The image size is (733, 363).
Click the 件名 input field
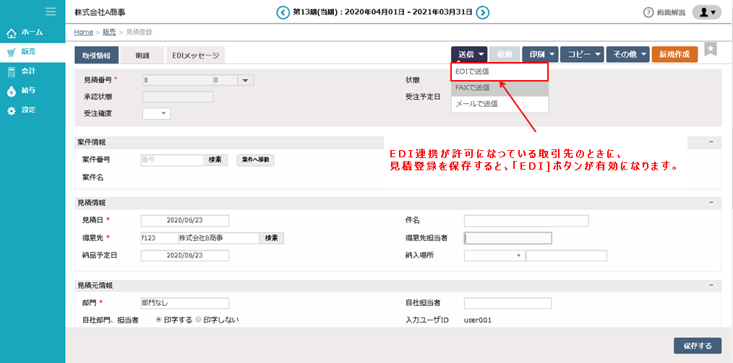click(x=526, y=221)
